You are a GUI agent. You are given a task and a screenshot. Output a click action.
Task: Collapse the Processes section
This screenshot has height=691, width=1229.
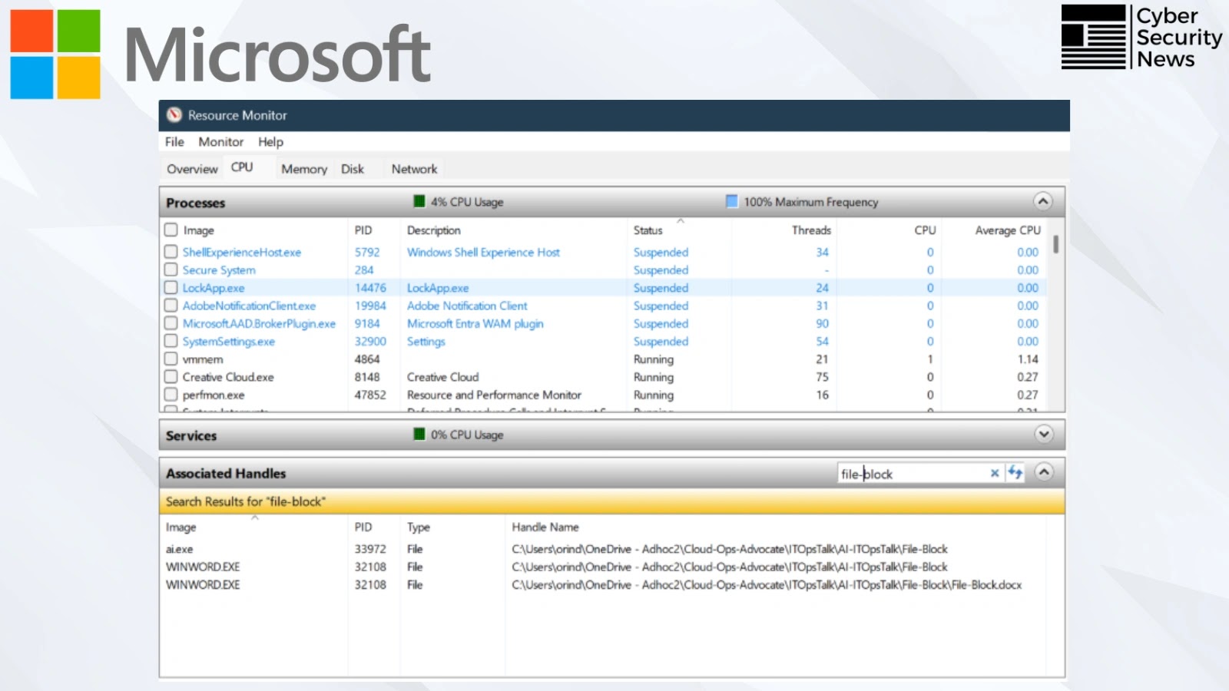click(x=1043, y=201)
